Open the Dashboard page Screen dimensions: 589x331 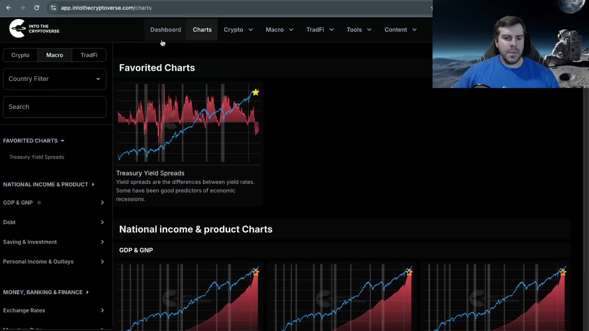tap(166, 29)
